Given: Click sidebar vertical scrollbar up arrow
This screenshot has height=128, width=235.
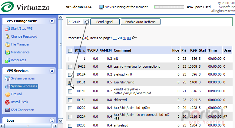Looking at the screenshot, I should pyautogui.click(x=60, y=17).
